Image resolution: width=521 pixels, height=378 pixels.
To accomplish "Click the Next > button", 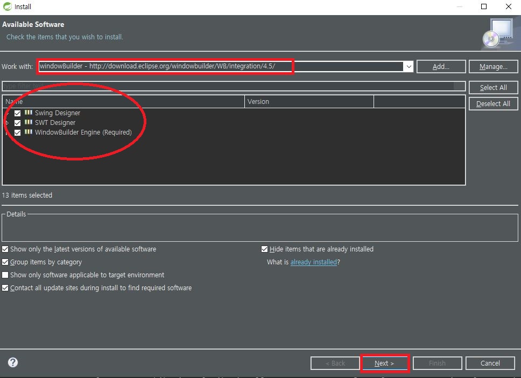I will click(384, 363).
